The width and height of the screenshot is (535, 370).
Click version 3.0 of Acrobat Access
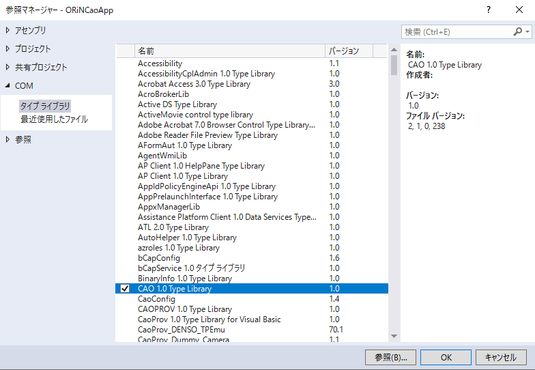(334, 84)
